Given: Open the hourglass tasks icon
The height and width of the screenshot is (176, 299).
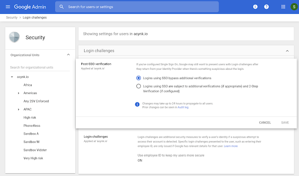Looking at the screenshot, I should pyautogui.click(x=255, y=7).
